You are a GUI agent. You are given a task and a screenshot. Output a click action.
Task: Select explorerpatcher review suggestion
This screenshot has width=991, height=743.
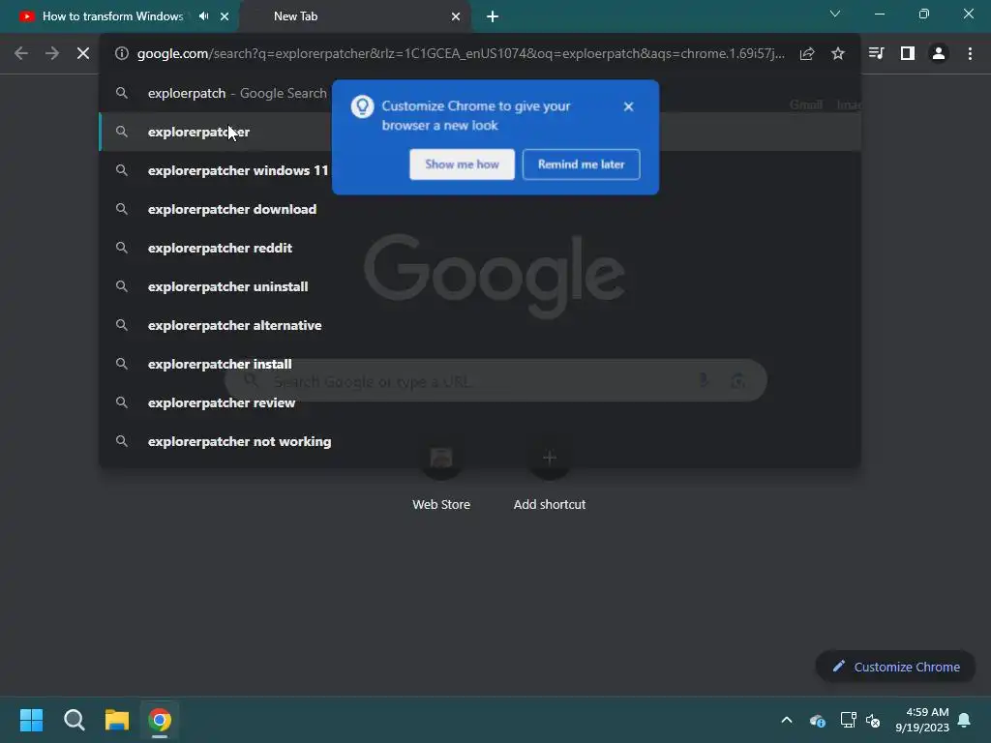coord(480,402)
